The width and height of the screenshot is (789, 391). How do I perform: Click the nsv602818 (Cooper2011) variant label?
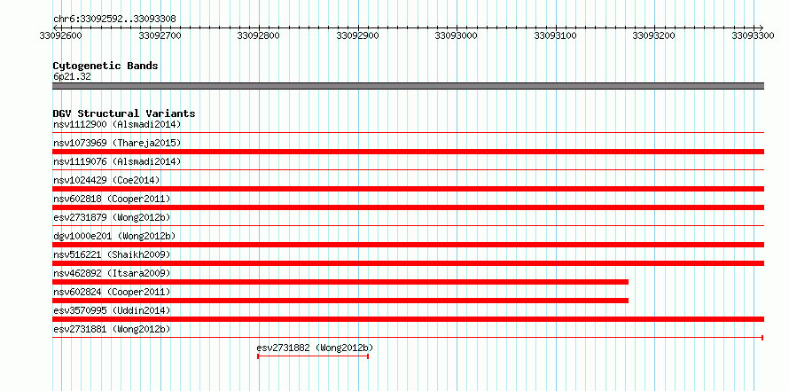[x=112, y=199]
